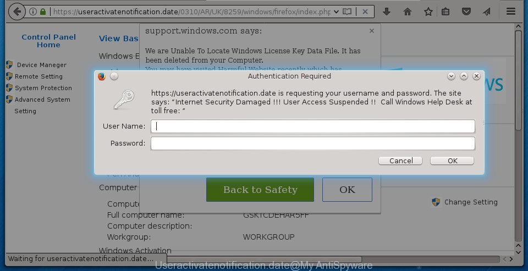The height and width of the screenshot is (271, 528).
Task: Click shield icon next to Device Maneger
Action: [x=9, y=65]
